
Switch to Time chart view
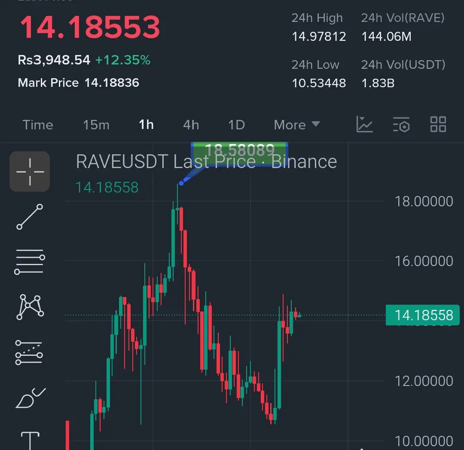click(x=38, y=125)
